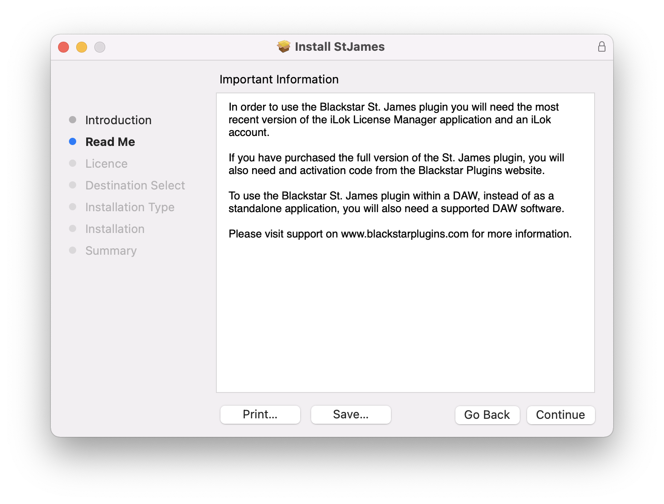Click the Important Information heading

click(x=279, y=79)
